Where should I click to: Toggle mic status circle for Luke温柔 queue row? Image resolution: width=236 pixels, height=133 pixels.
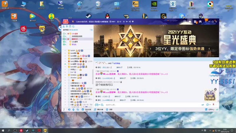click(64, 42)
